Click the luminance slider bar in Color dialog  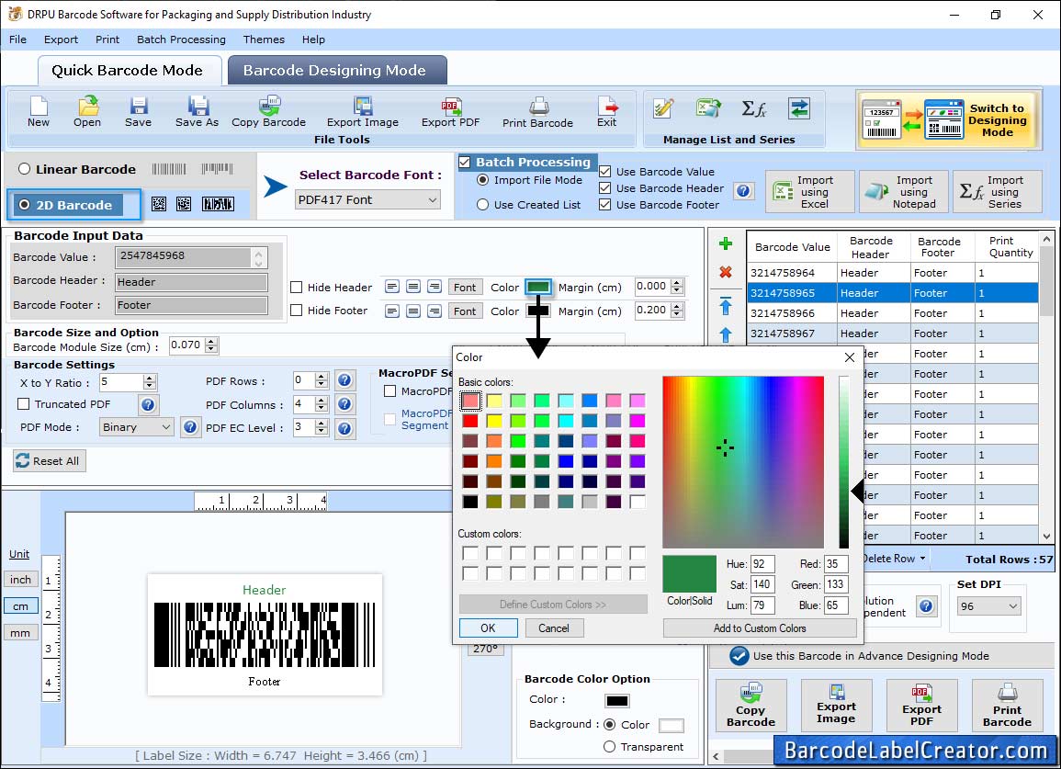pos(844,461)
